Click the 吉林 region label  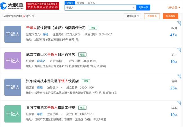click(x=174, y=81)
